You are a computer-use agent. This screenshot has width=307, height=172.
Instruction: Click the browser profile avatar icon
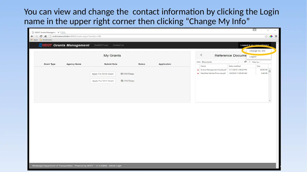(x=254, y=30)
